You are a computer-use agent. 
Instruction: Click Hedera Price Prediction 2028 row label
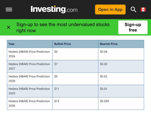pos(29,79)
